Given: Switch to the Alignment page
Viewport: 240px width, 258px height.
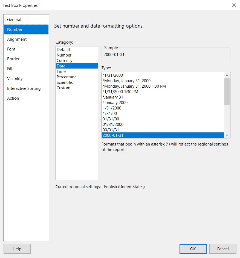Looking at the screenshot, I should pyautogui.click(x=26, y=39).
